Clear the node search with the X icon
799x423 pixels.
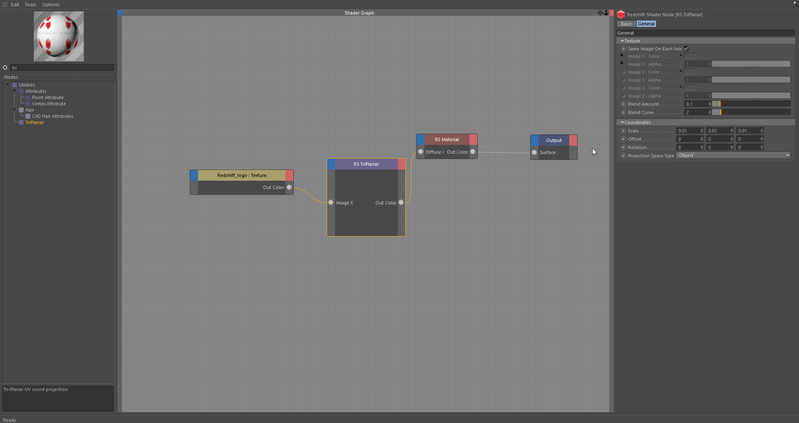click(5, 67)
